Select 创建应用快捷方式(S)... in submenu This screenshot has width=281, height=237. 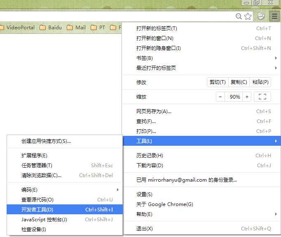pyautogui.click(x=65, y=141)
